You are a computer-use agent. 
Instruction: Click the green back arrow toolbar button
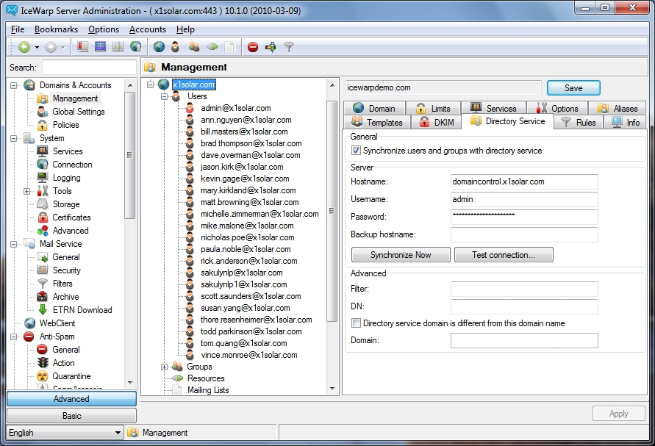(x=24, y=47)
